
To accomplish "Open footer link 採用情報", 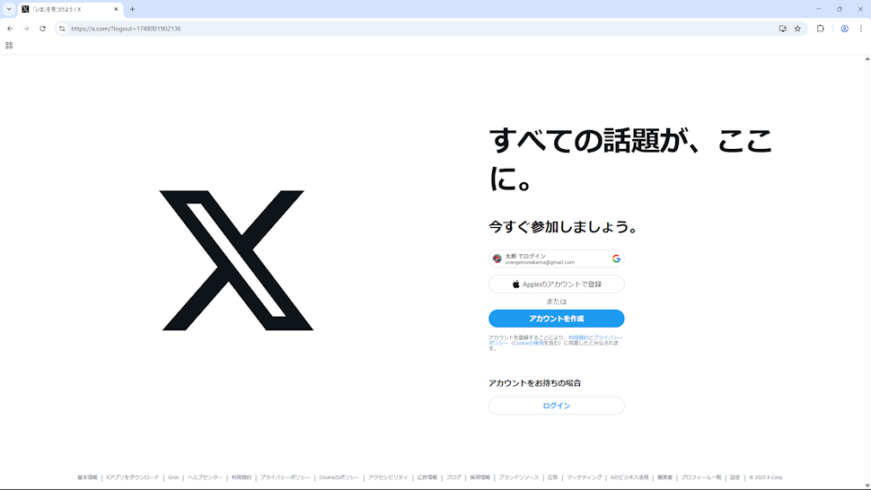I will pos(479,477).
